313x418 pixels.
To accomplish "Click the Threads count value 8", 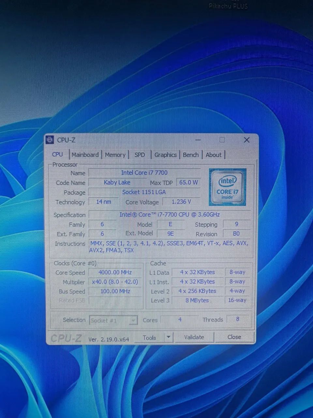I will point(238,319).
